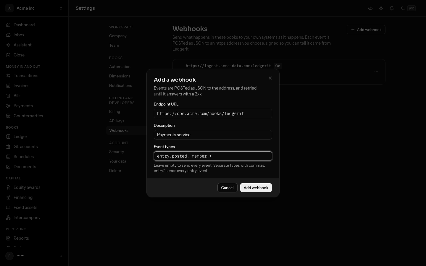Select Dimensions in settings nav
426x266 pixels.
[x=120, y=76]
